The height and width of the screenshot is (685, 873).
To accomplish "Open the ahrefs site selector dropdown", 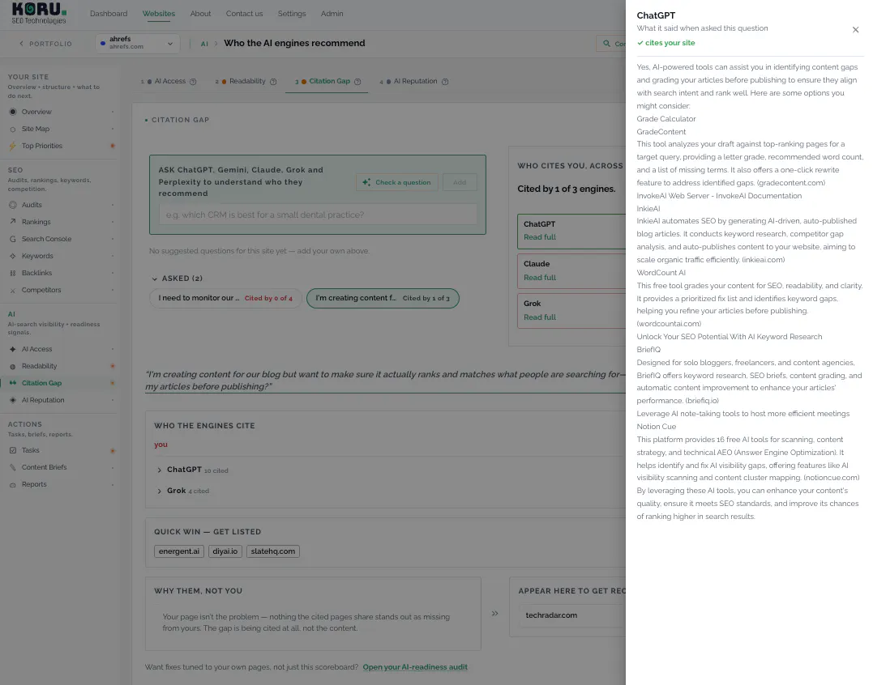I will pyautogui.click(x=138, y=44).
